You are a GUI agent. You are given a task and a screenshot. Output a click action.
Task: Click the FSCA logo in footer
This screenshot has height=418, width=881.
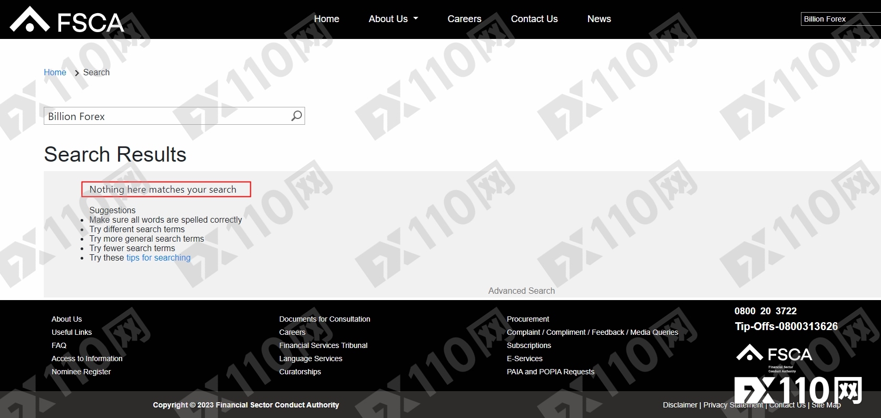pos(774,357)
